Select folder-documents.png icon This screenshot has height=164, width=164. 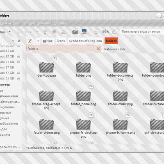120,67
